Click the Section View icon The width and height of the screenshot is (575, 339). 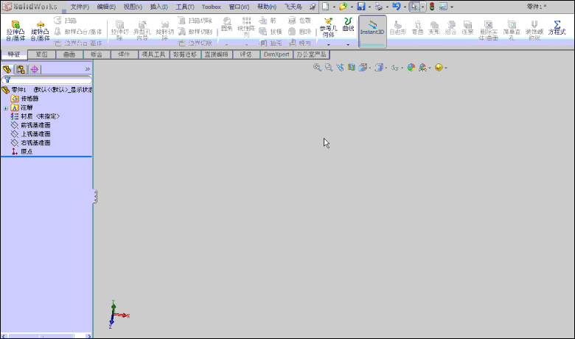(x=352, y=68)
